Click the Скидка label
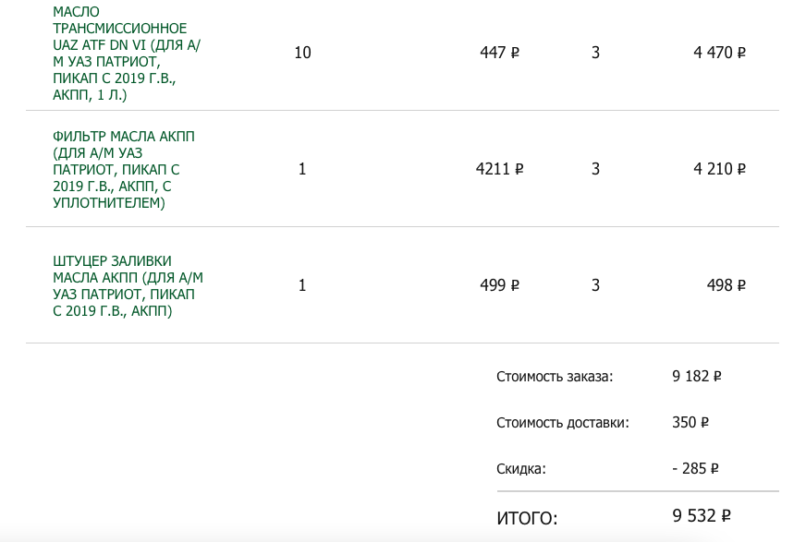The image size is (806, 542). click(x=521, y=469)
